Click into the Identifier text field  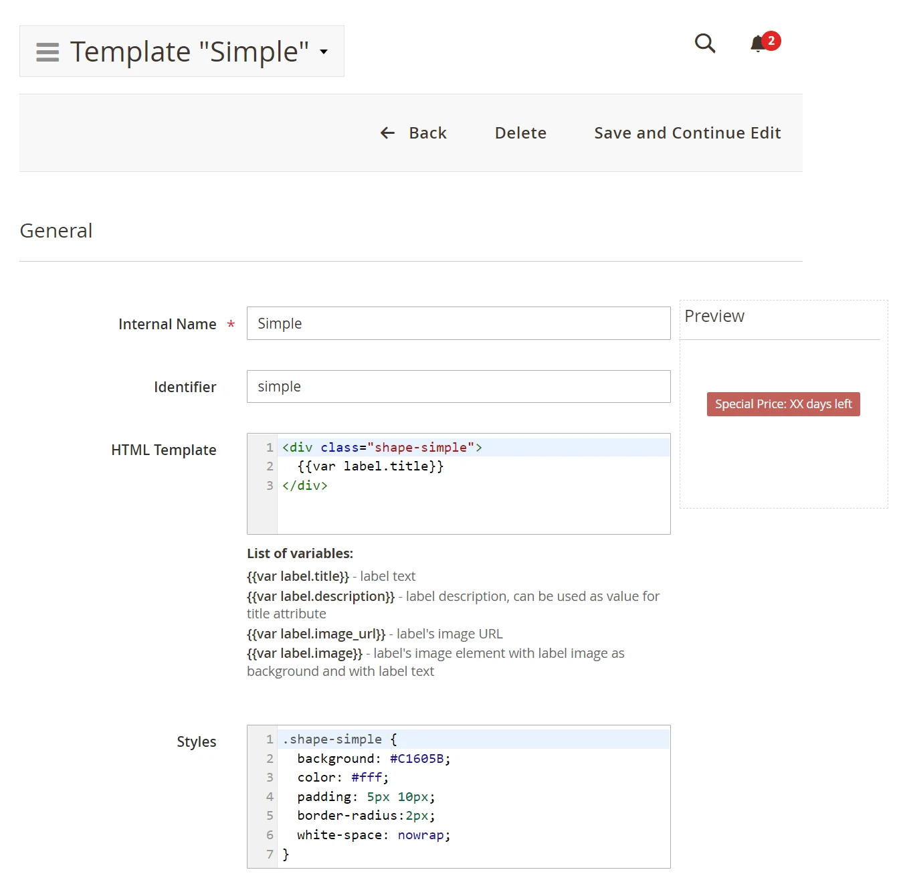coord(458,387)
